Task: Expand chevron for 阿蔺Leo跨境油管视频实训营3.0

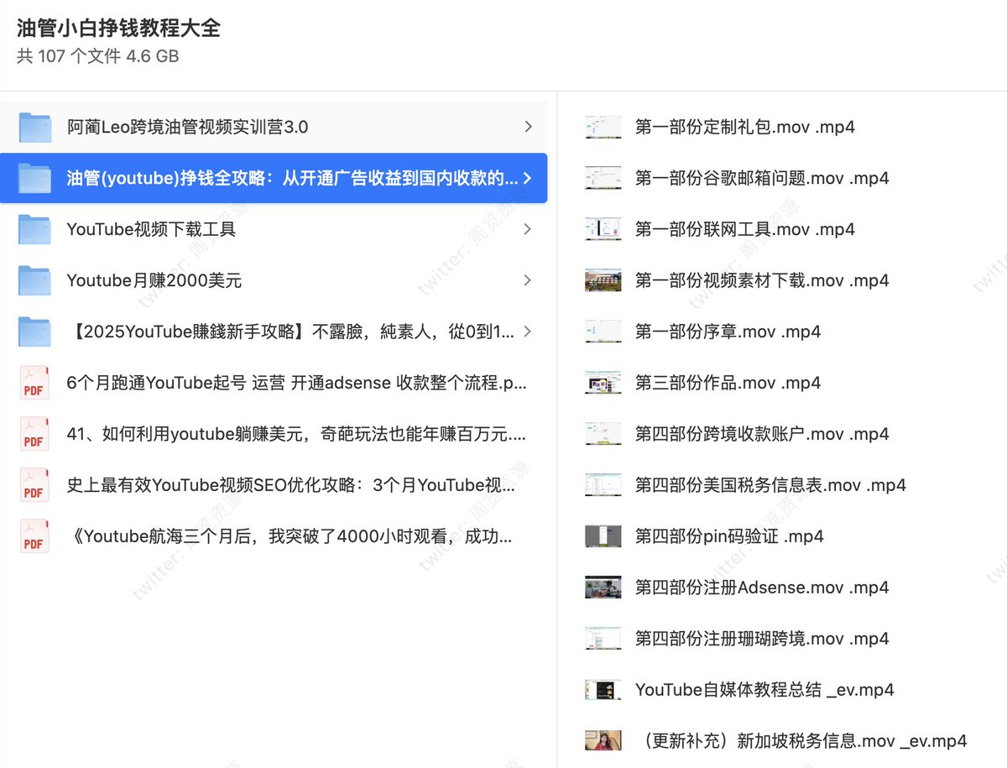Action: (x=528, y=127)
